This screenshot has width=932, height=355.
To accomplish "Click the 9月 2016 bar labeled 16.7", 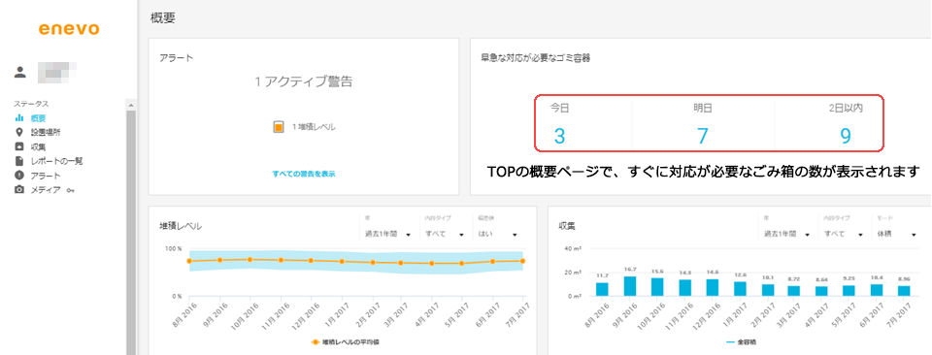I will [631, 286].
